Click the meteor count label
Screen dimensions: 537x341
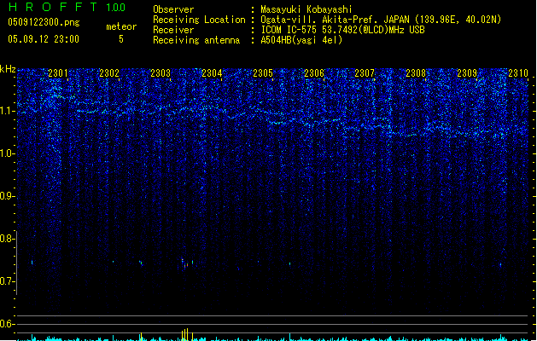120,26
